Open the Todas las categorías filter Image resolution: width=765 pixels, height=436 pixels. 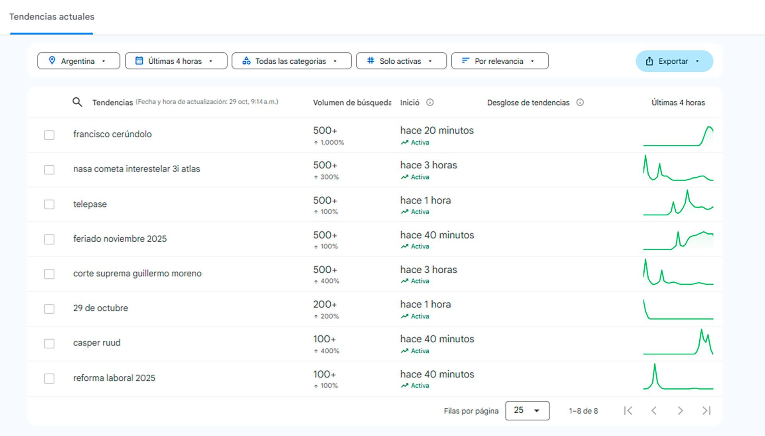tap(291, 61)
